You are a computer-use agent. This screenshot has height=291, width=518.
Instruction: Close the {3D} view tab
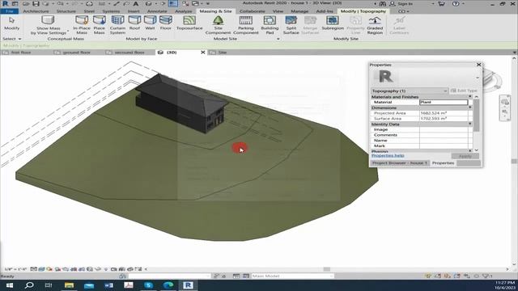(203, 53)
